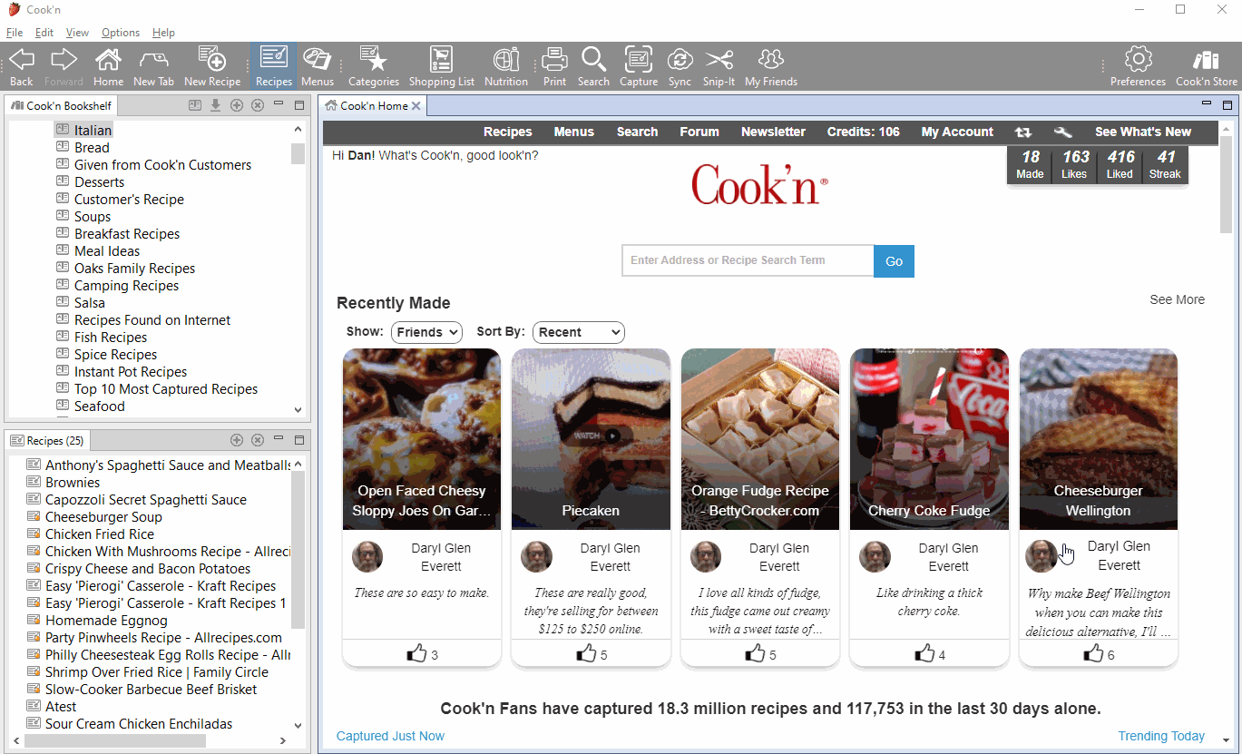This screenshot has width=1242, height=754.
Task: Print using the toolbar printer icon
Action: (x=554, y=67)
